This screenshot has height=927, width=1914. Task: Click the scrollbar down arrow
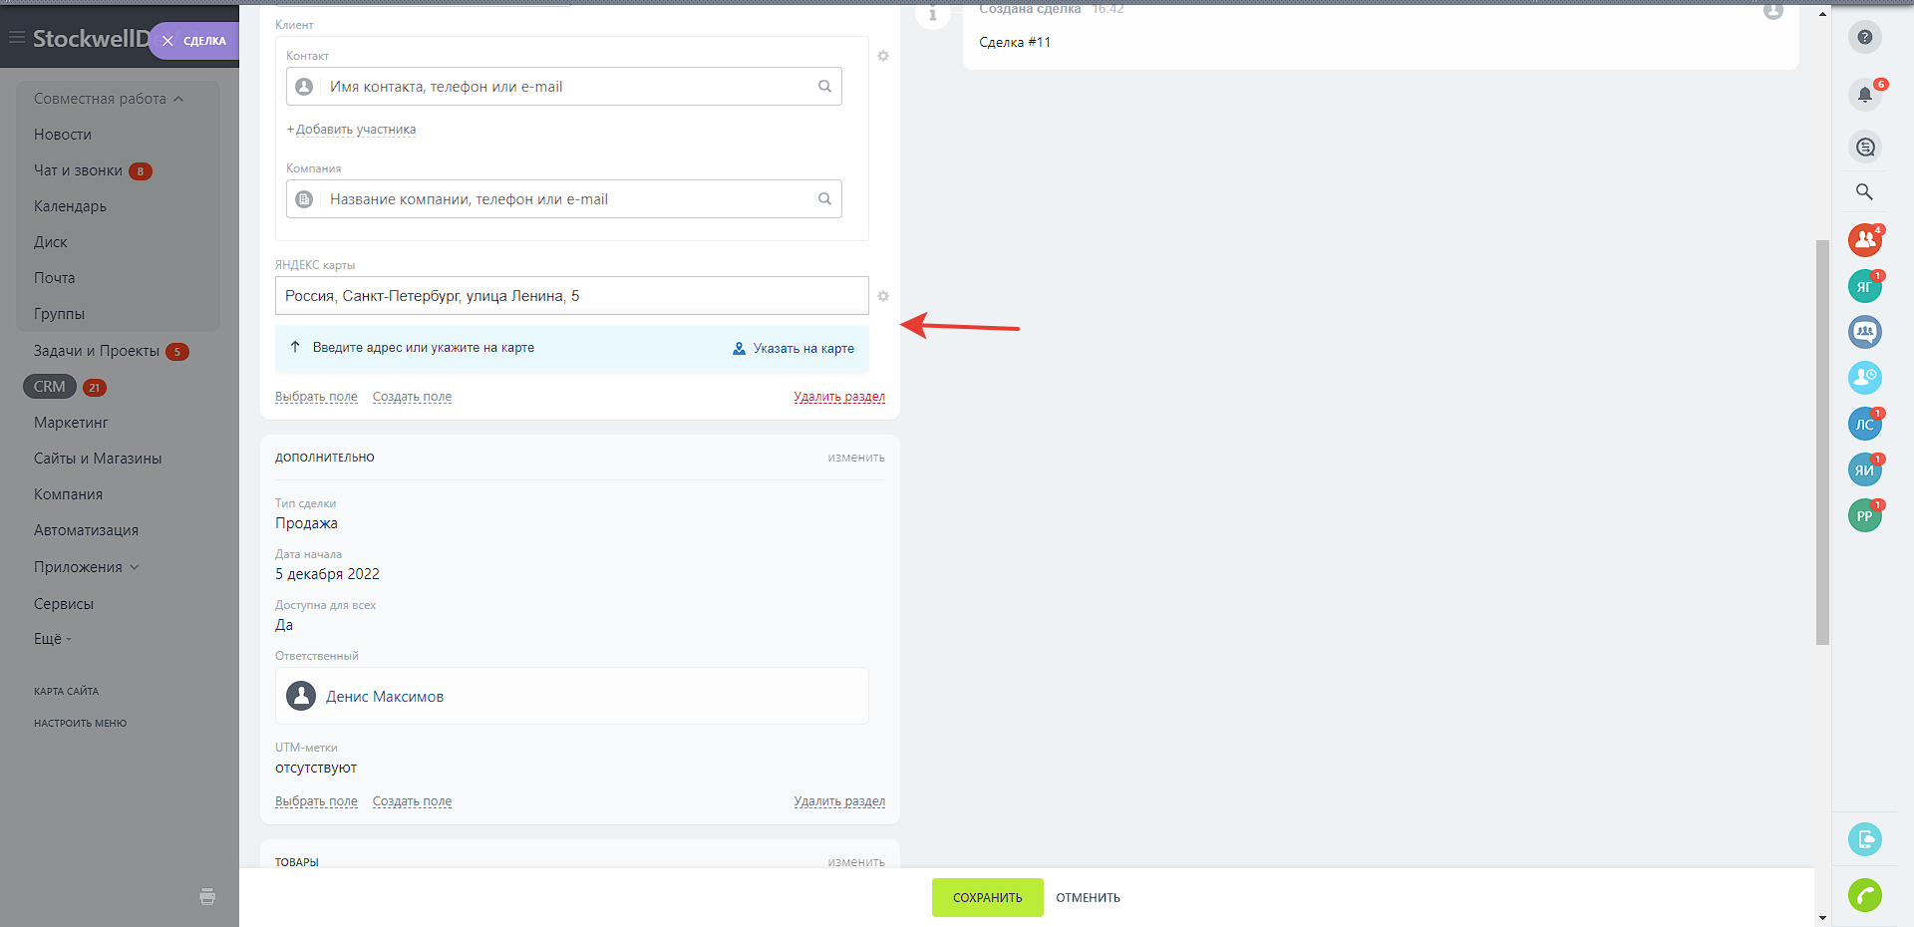coord(1822,918)
